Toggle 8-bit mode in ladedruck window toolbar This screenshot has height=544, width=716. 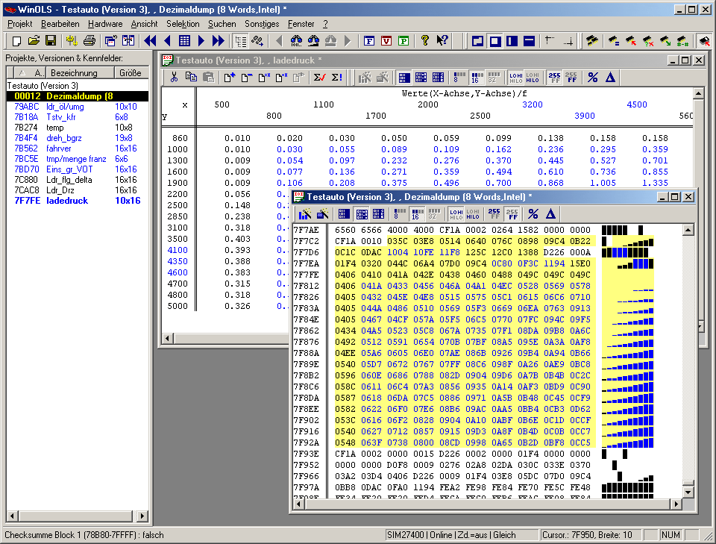[459, 78]
